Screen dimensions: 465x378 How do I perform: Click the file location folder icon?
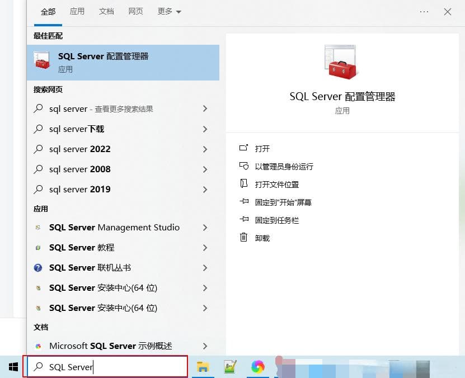tap(243, 183)
